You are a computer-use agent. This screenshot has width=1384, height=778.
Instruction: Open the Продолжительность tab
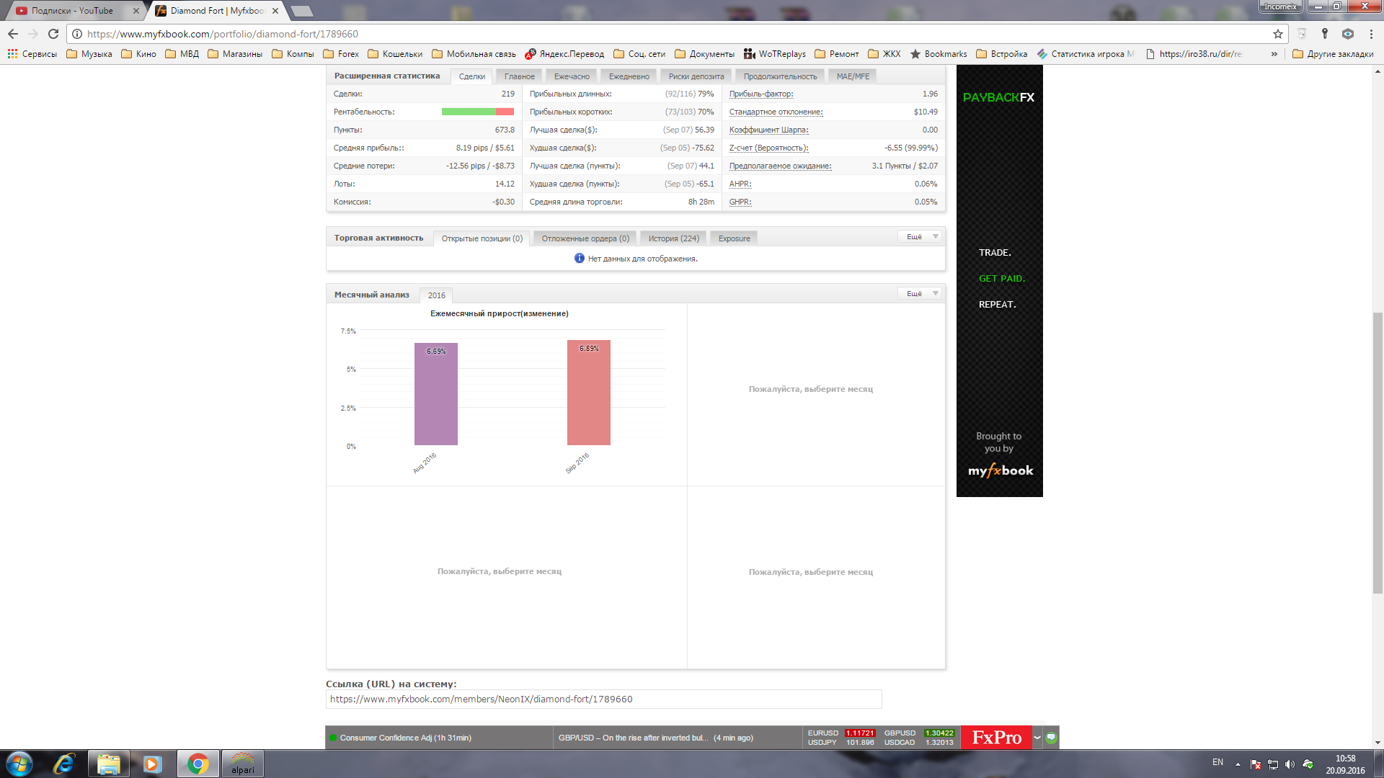point(780,76)
